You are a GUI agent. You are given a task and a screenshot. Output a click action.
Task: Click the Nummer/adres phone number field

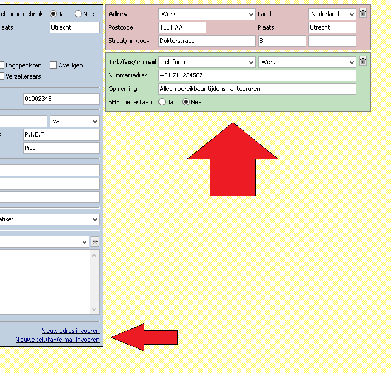(257, 75)
